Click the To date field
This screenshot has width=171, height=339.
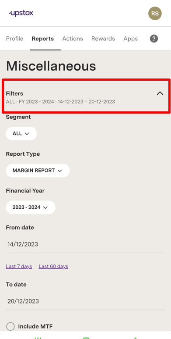(85, 301)
